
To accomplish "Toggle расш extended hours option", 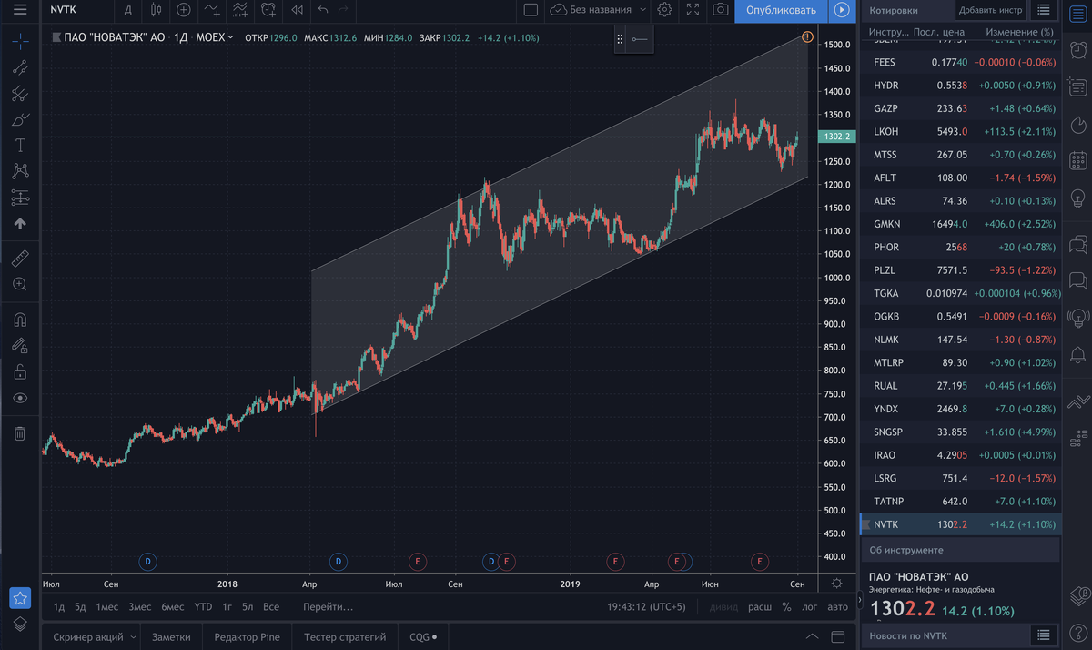I will point(759,606).
